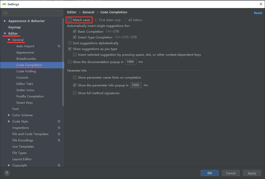Screen dimensions: 265x179
Task: Open Breadcrumbs settings
Action: (x=26, y=59)
